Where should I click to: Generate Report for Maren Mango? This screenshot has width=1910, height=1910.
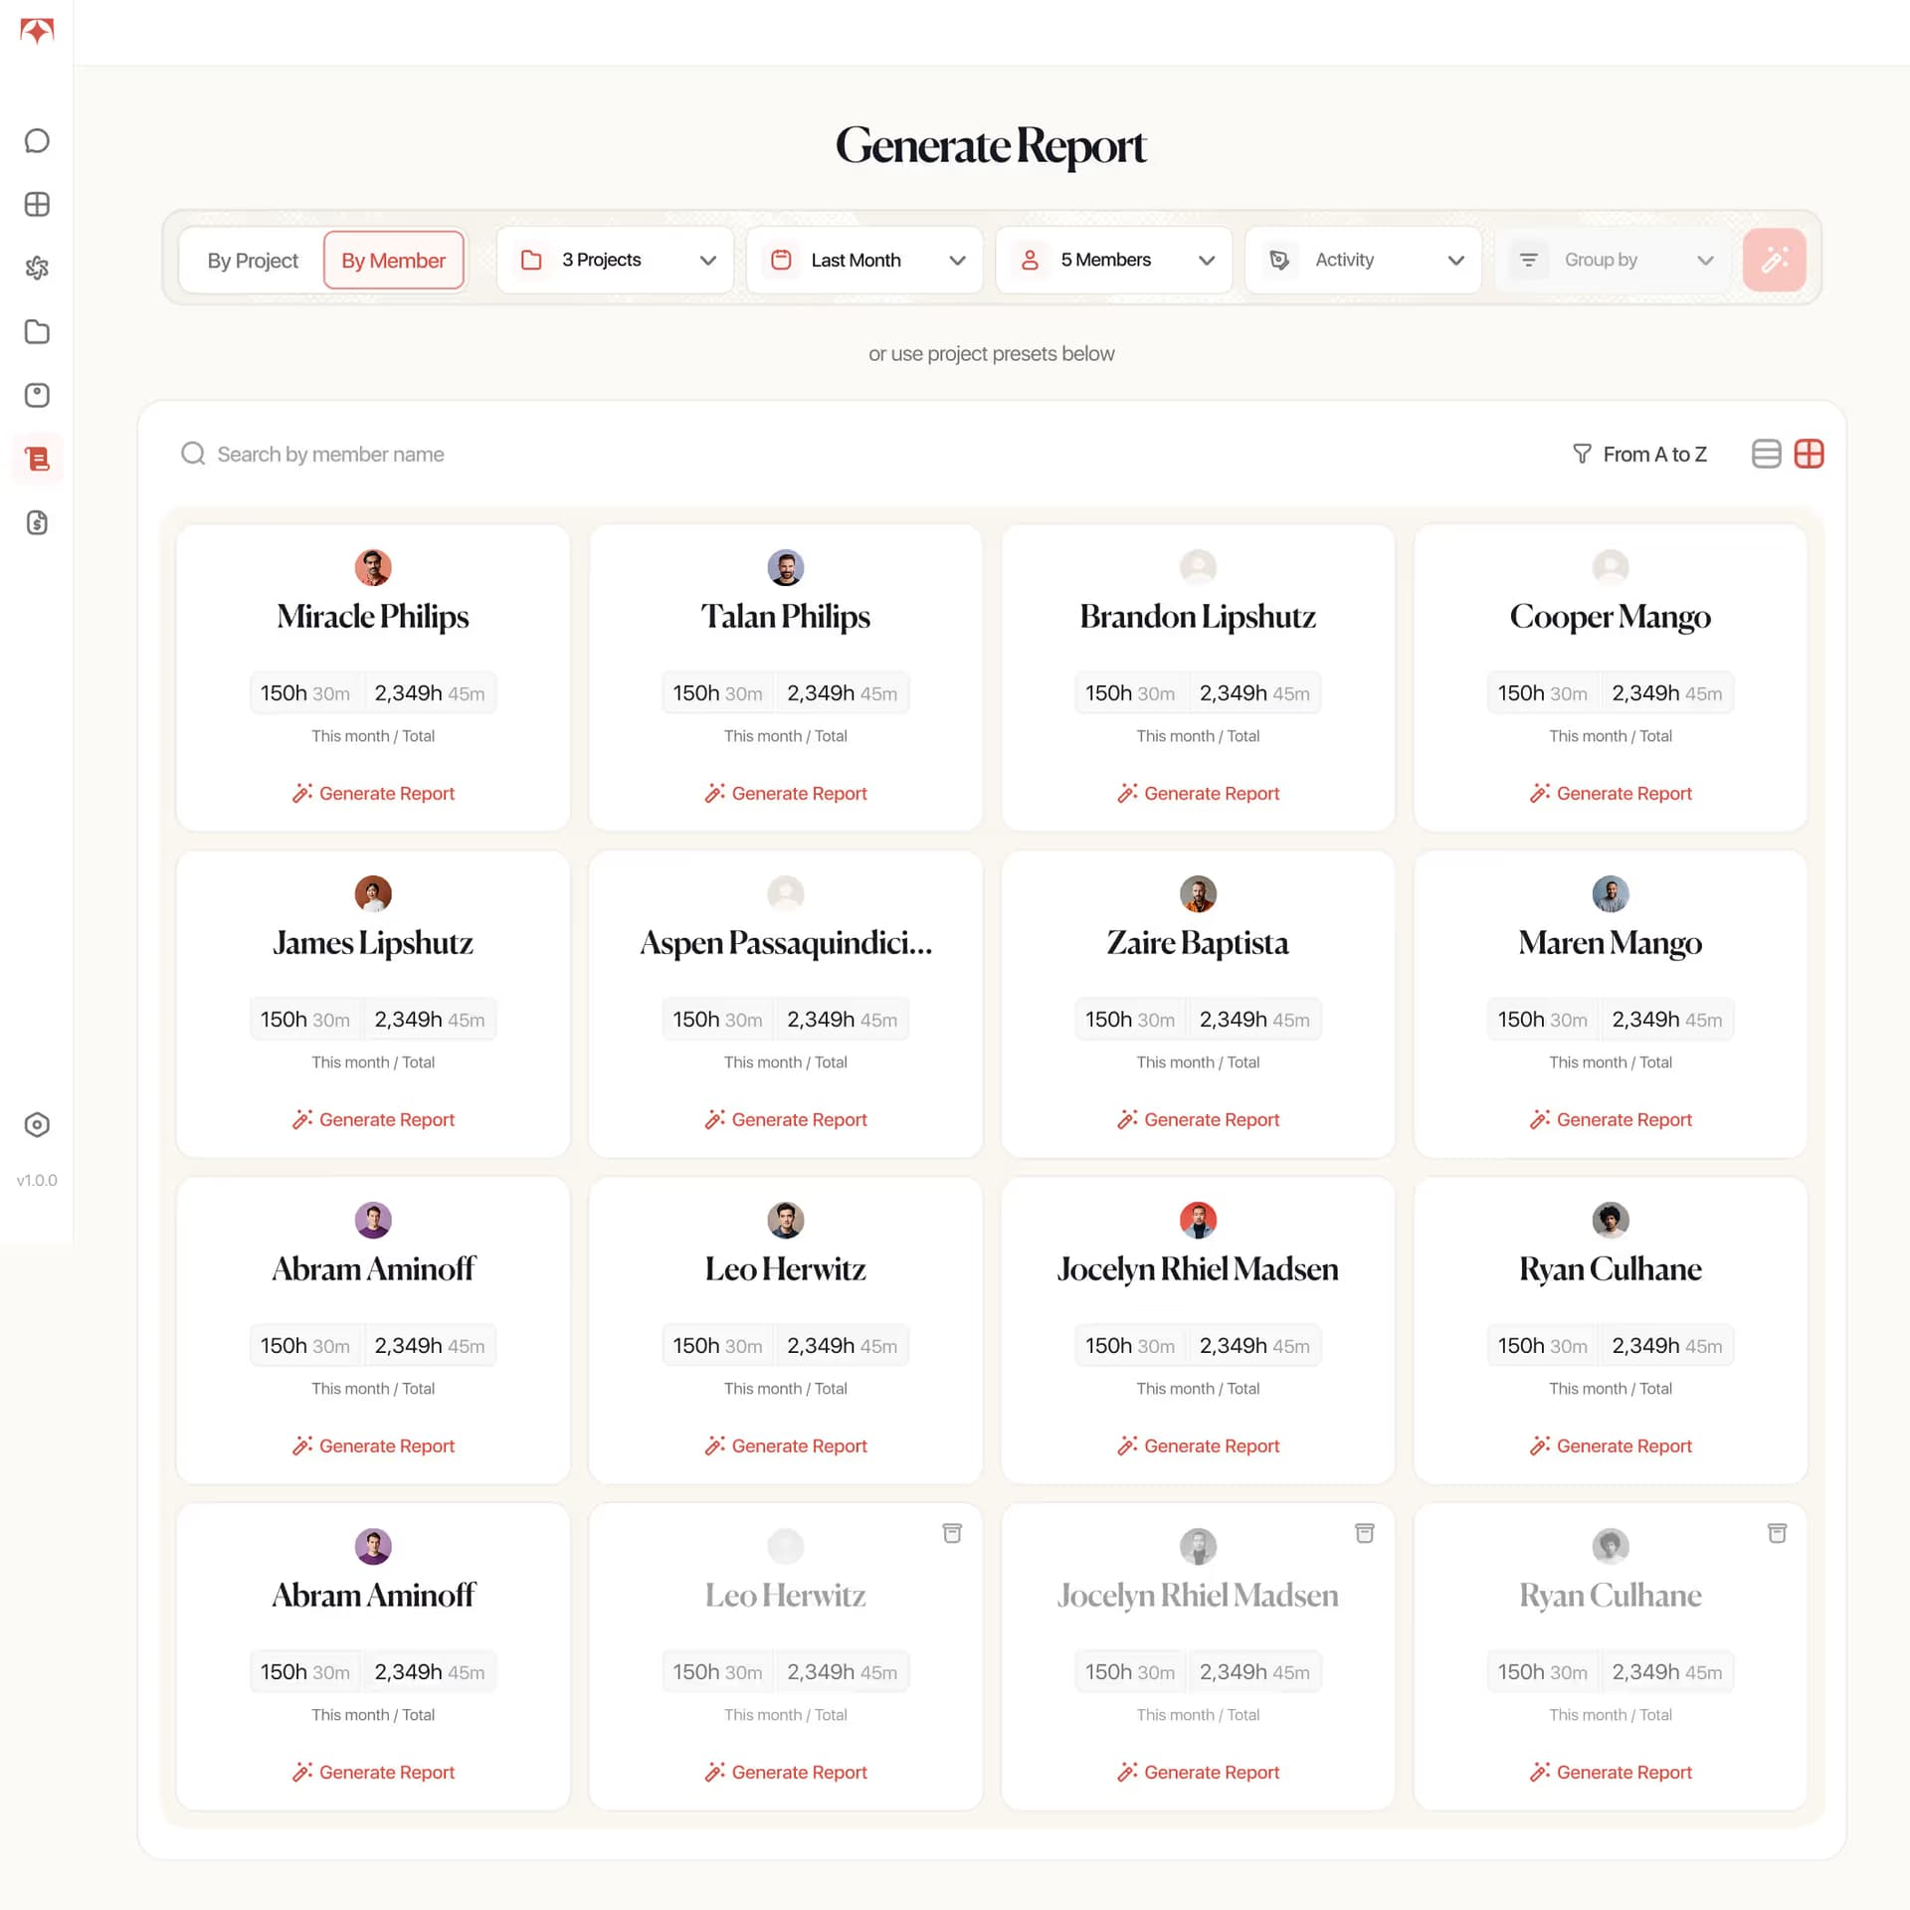(1611, 1119)
